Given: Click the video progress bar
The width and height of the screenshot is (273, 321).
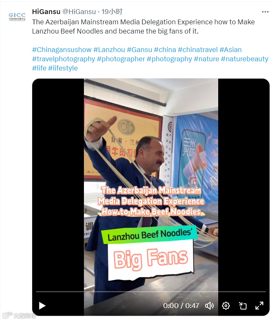Looking at the screenshot, I should tap(151, 292).
